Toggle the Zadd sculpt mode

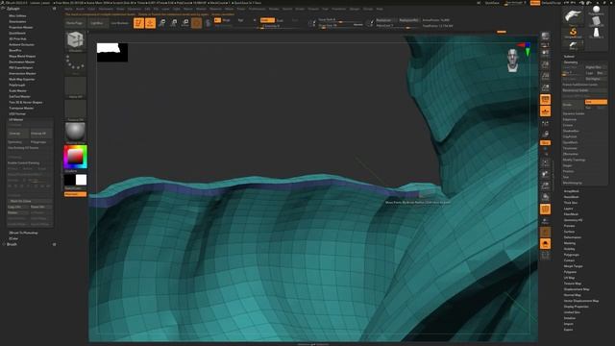click(x=267, y=20)
